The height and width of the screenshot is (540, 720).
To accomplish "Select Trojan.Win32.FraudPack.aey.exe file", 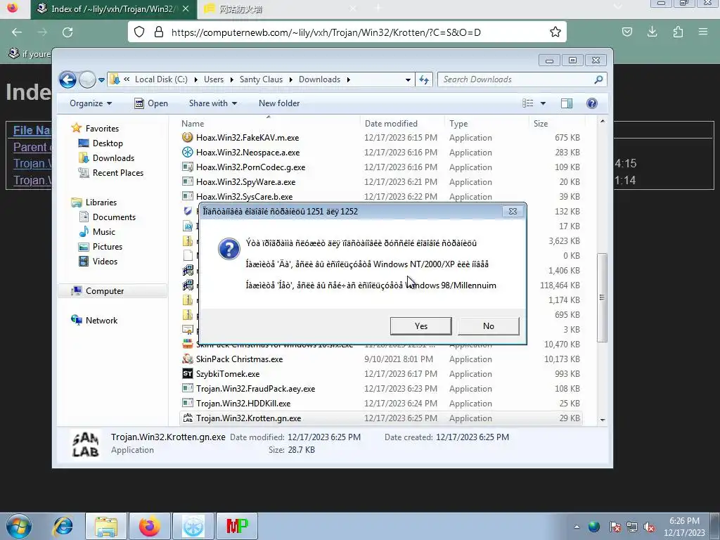I will 381,388.
